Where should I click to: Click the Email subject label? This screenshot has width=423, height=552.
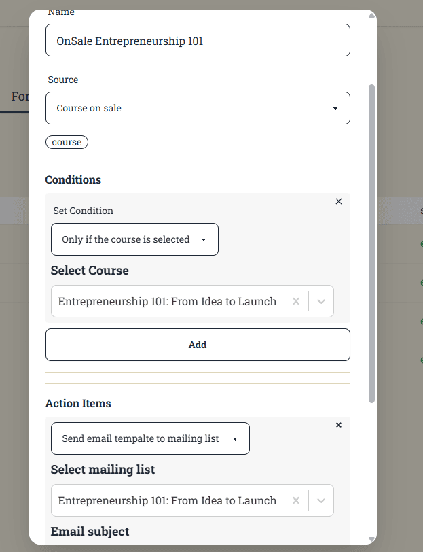point(90,532)
